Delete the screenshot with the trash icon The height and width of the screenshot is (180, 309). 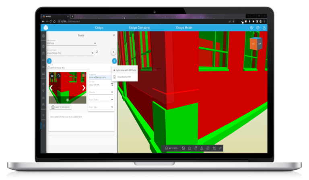[58, 76]
